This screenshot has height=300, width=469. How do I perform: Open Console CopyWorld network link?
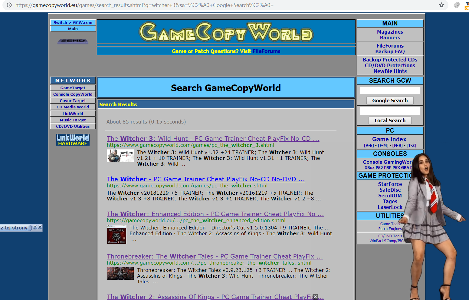(x=73, y=94)
